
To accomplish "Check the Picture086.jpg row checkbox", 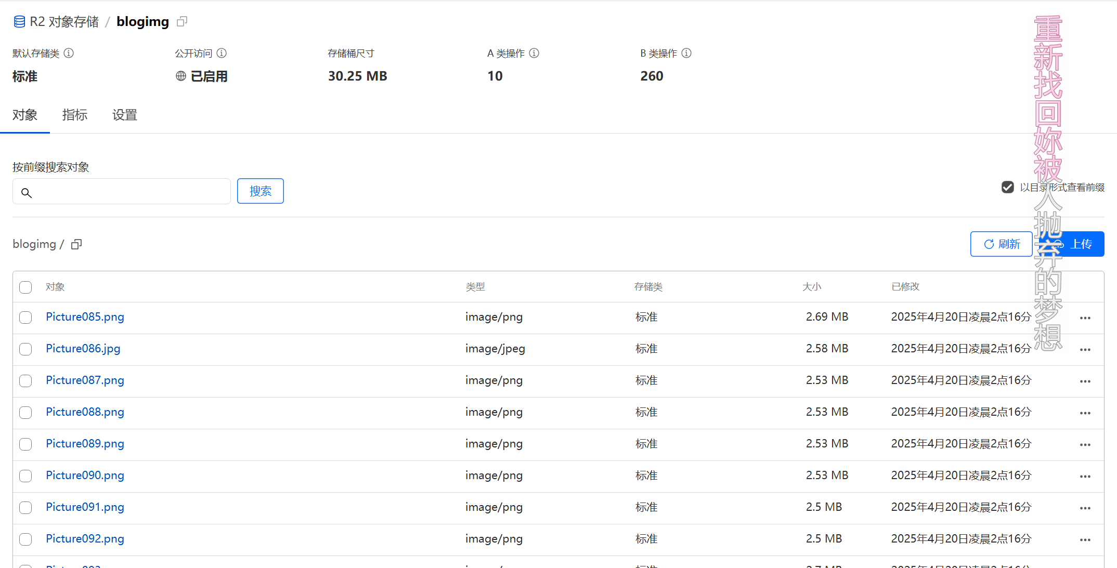I will coord(25,349).
